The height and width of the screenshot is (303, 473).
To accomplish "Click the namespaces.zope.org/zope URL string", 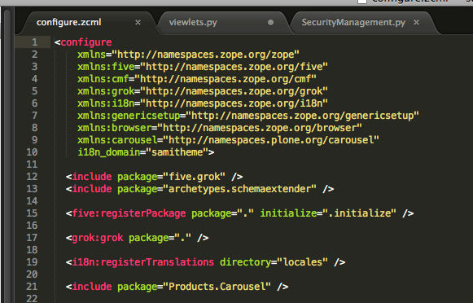I will coord(205,55).
